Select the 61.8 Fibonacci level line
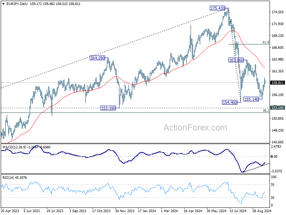 (249, 44)
